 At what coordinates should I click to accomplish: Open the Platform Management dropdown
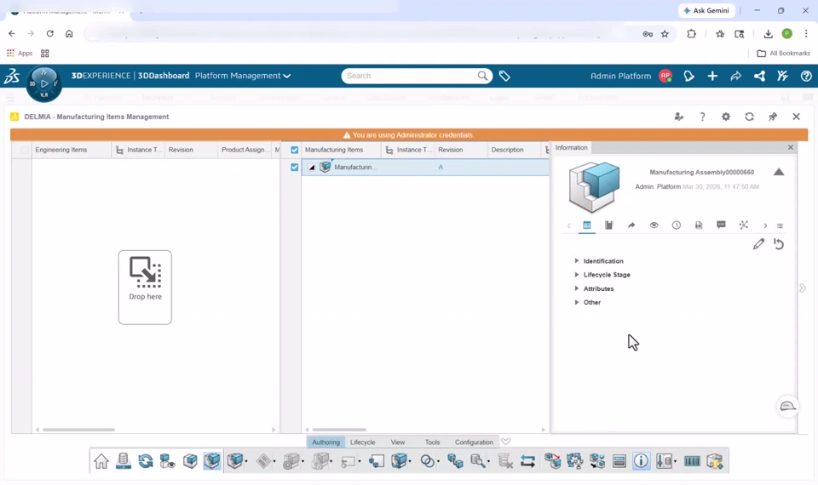click(x=243, y=76)
